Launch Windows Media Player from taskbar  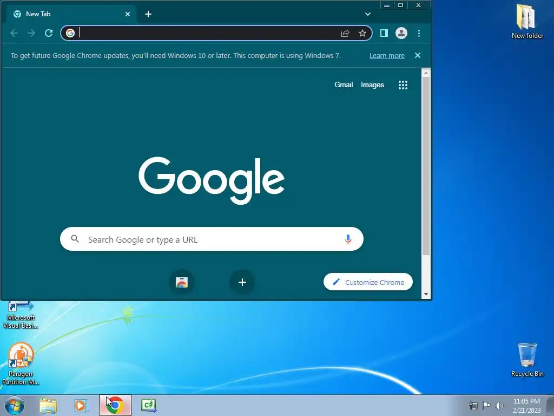click(81, 405)
